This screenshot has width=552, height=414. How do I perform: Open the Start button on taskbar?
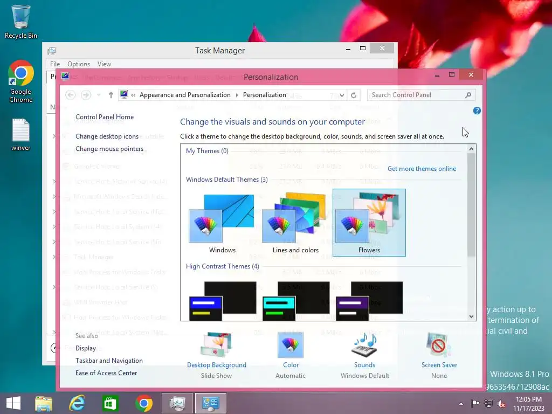click(x=13, y=403)
